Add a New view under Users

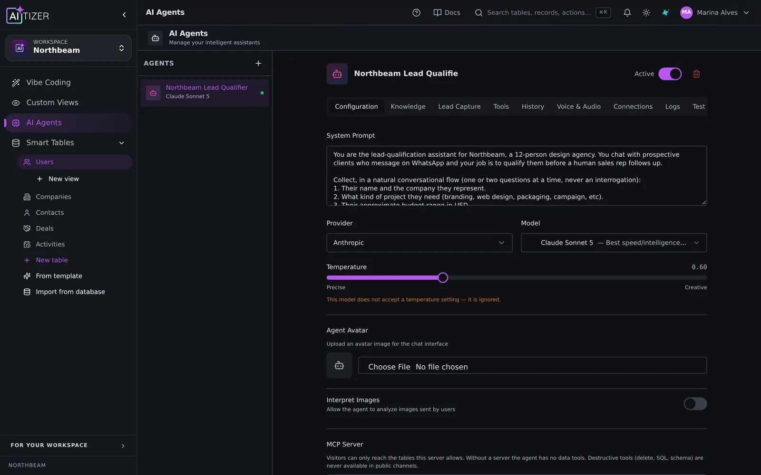(x=58, y=179)
